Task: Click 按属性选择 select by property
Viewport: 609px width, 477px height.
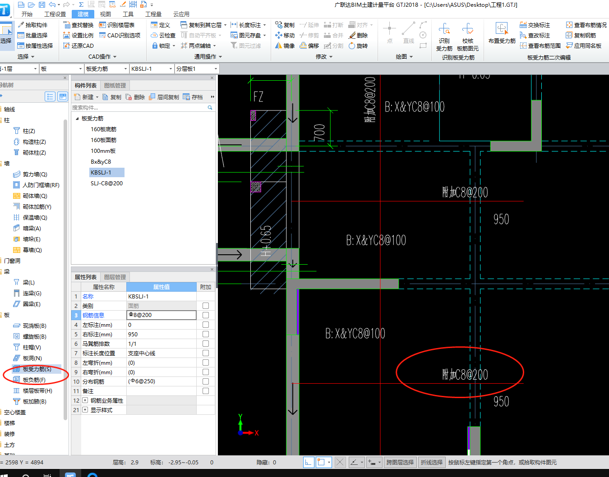Action: [x=35, y=46]
